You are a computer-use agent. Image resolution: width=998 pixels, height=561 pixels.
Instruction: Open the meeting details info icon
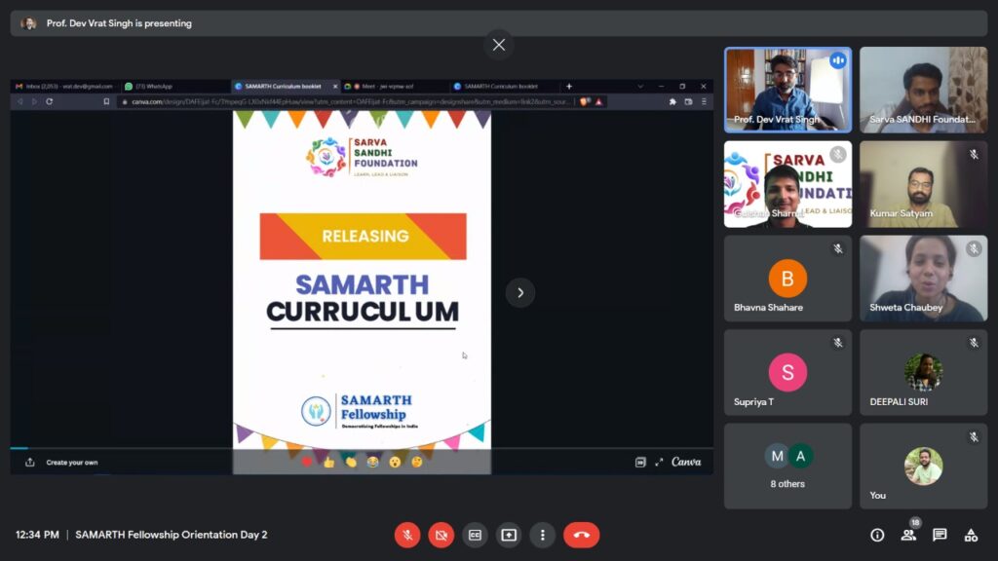pos(877,535)
